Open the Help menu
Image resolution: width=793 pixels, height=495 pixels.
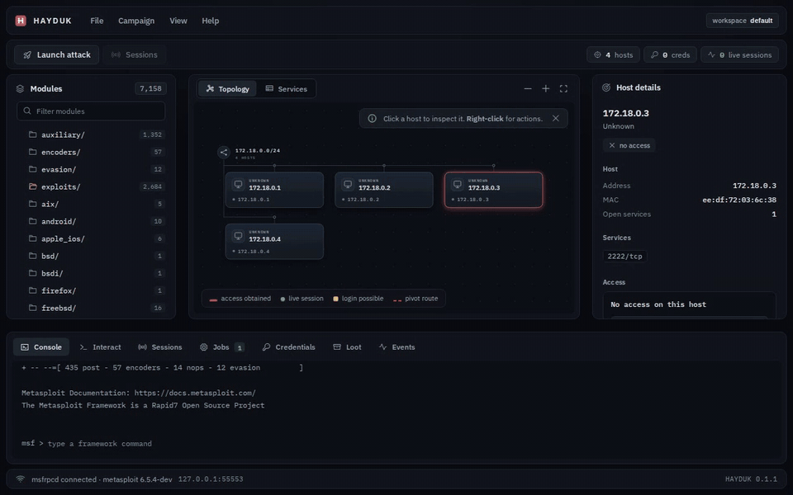tap(211, 21)
